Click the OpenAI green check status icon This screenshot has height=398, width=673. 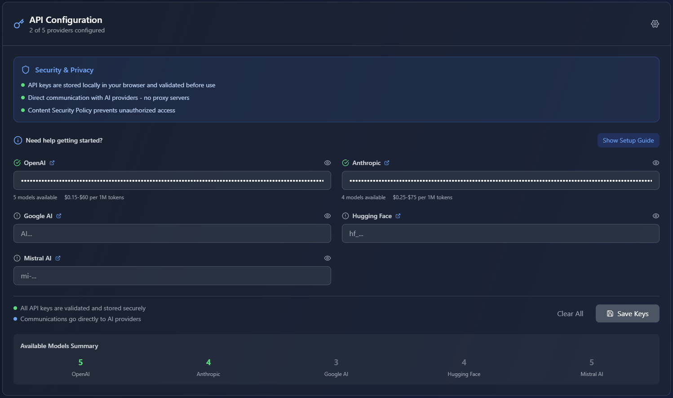[17, 163]
